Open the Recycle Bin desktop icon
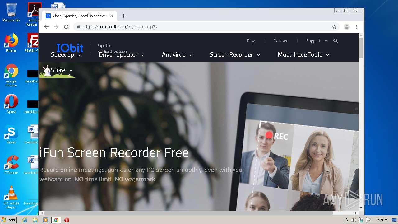The height and width of the screenshot is (224, 398). pyautogui.click(x=11, y=12)
